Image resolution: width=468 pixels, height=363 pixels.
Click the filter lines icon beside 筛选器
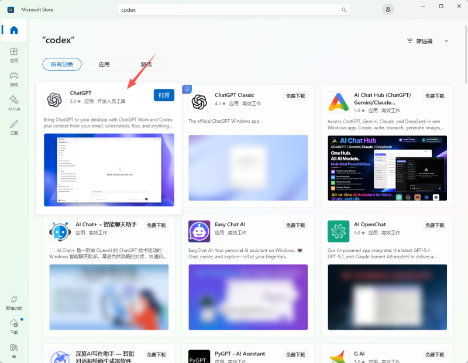[x=410, y=41]
